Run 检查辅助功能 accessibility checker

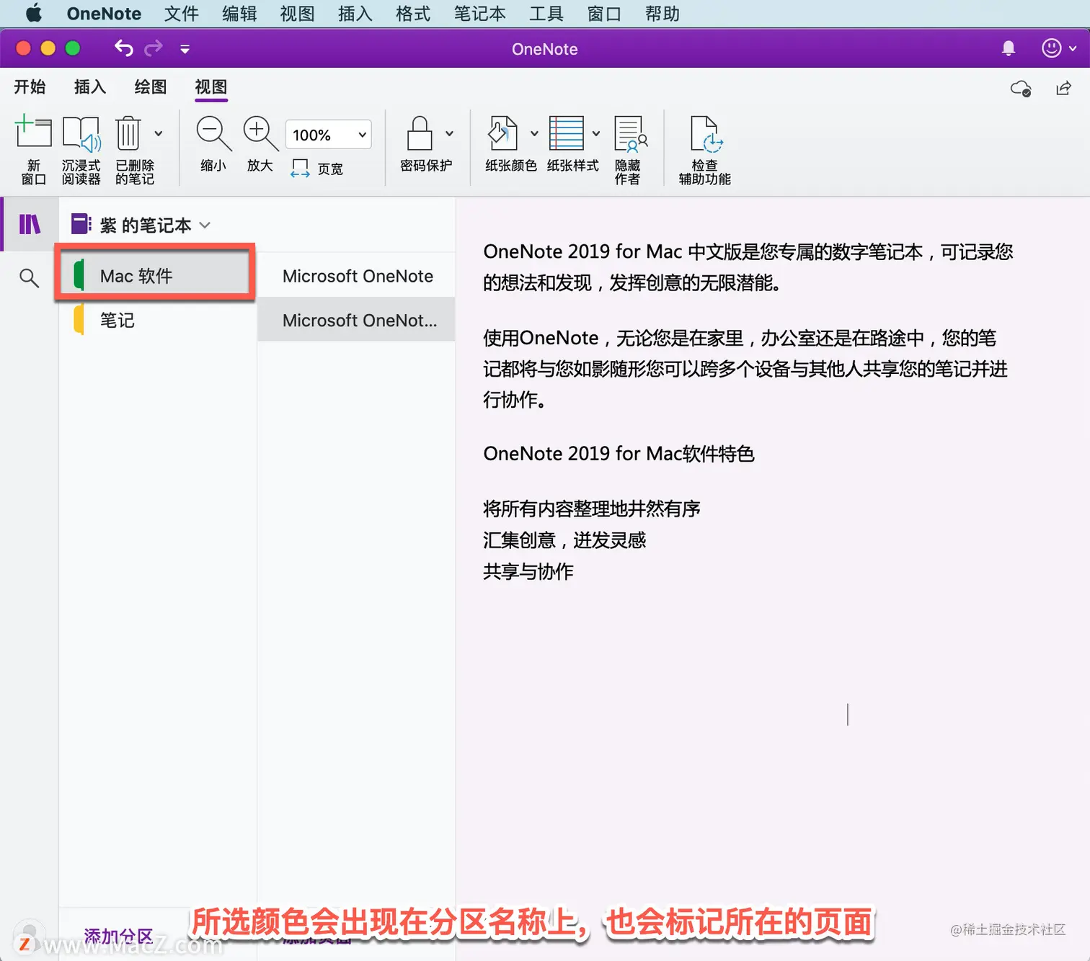pyautogui.click(x=704, y=149)
